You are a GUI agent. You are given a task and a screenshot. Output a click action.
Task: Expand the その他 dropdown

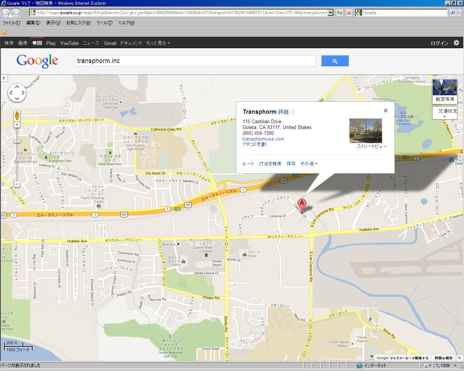click(x=309, y=164)
